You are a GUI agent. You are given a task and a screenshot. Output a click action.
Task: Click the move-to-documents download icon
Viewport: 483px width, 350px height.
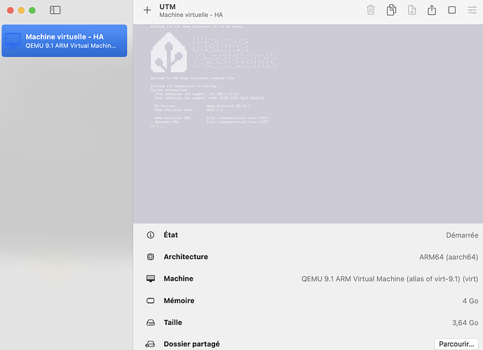[411, 10]
